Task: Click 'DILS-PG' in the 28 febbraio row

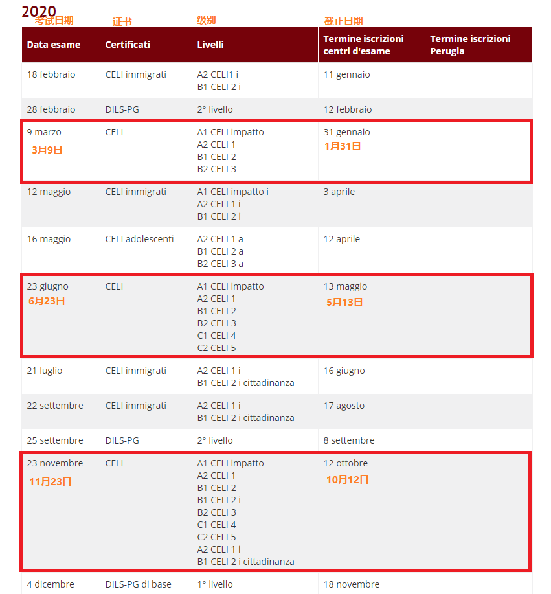Action: (x=122, y=109)
